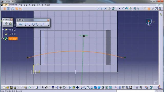This screenshot has width=164, height=92.
Task: Click the Open file icon
Action: (x=8, y=87)
